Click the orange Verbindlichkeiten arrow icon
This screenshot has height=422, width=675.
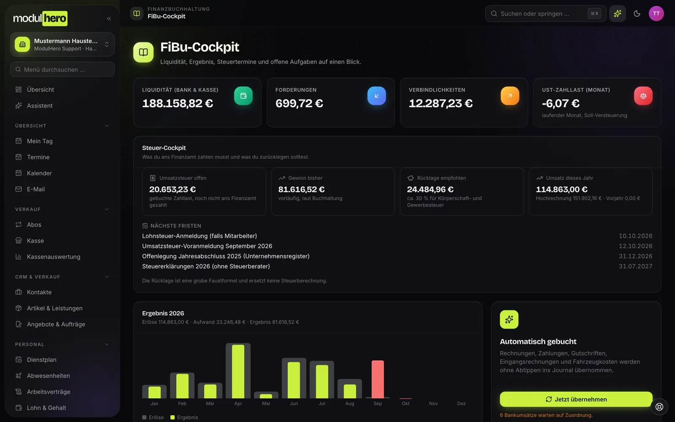point(510,96)
